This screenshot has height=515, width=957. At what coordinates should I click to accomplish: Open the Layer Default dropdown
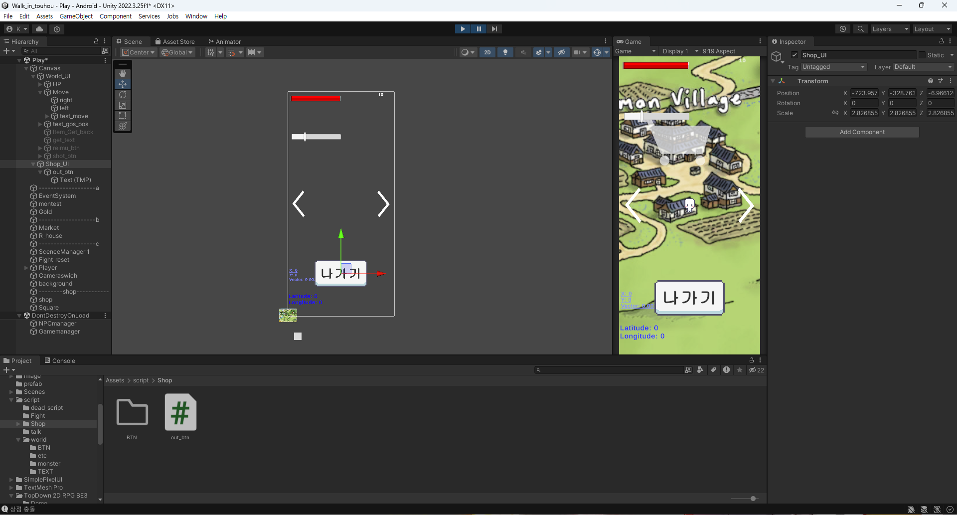click(923, 67)
